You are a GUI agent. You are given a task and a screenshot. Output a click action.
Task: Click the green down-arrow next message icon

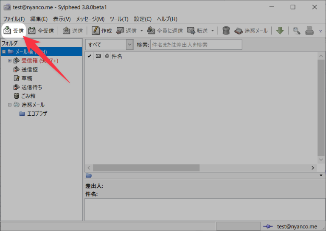pyautogui.click(x=280, y=31)
